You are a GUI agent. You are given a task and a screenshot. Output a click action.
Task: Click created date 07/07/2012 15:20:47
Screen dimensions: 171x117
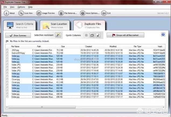(89, 68)
